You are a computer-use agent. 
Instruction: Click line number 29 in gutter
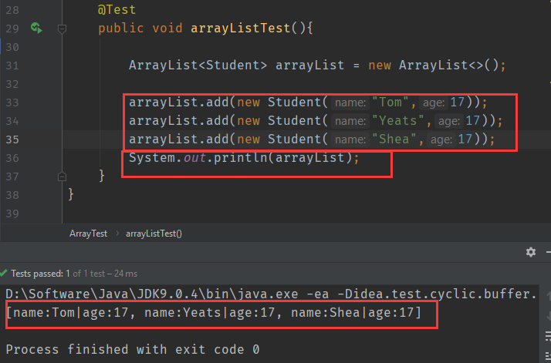12,29
